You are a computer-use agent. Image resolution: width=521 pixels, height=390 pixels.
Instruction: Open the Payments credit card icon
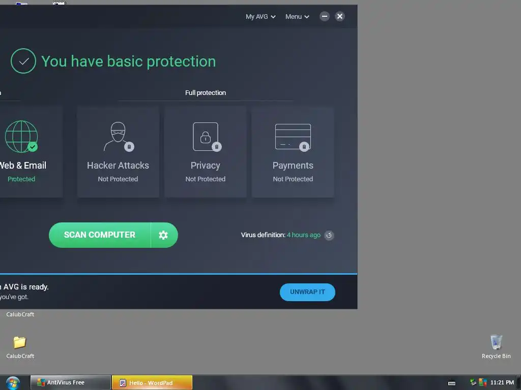(293, 137)
